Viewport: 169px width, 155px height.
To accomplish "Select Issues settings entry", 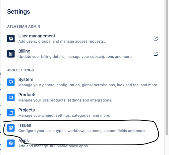I will point(24,125).
